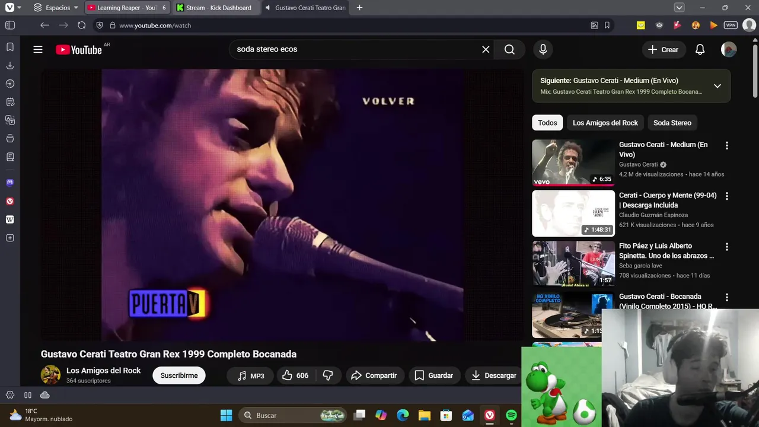Open Fito Páez y Luis Alberto Spinetta thumbnail
Viewport: 759px width, 427px height.
[x=573, y=263]
